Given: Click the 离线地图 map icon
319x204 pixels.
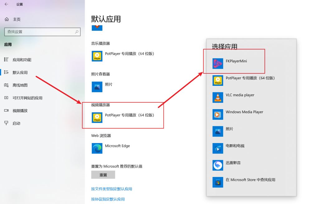Looking at the screenshot, I should (6, 85).
